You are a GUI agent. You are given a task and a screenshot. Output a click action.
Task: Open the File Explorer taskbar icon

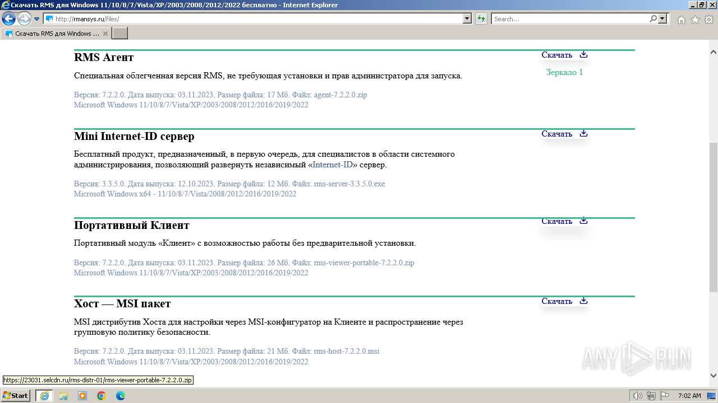[63, 396]
